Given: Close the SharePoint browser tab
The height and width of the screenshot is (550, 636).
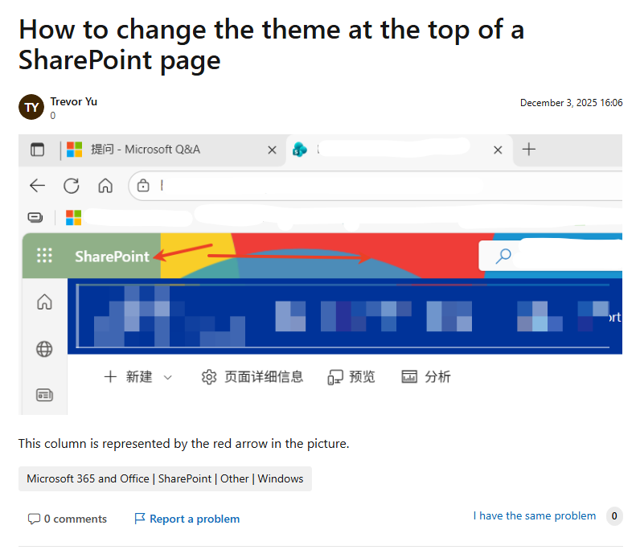Looking at the screenshot, I should [498, 150].
